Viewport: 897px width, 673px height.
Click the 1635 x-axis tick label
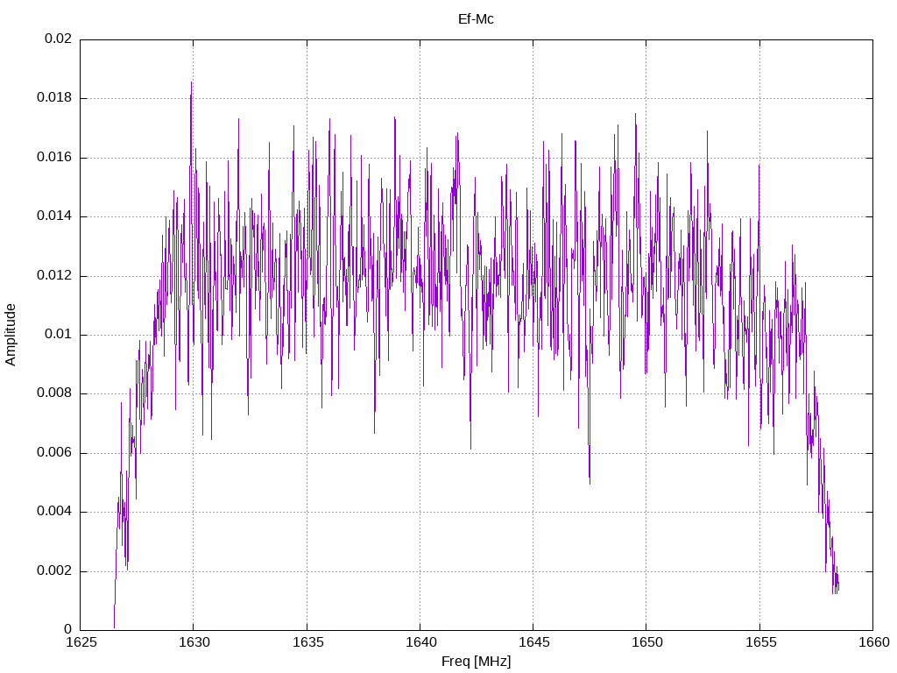coord(307,642)
